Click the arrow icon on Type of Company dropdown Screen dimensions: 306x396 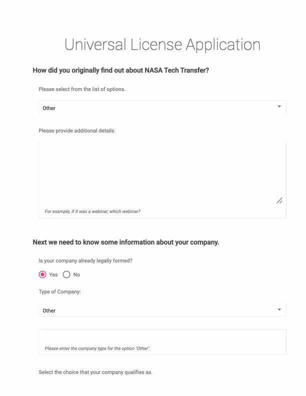click(279, 310)
